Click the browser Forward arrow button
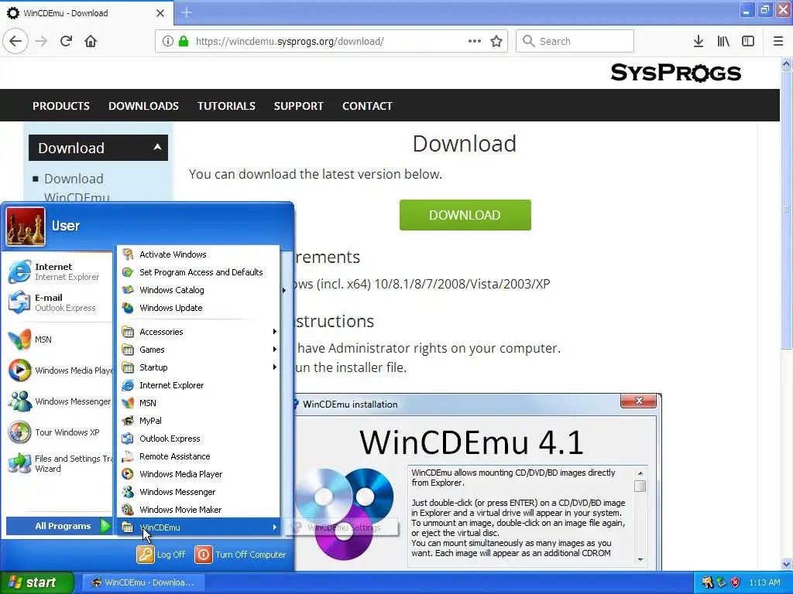 pos(41,41)
